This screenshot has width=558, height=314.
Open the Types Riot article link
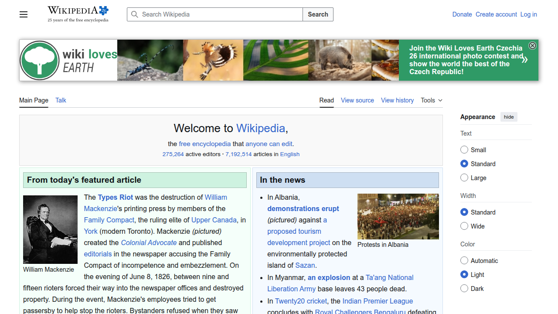[116, 197]
